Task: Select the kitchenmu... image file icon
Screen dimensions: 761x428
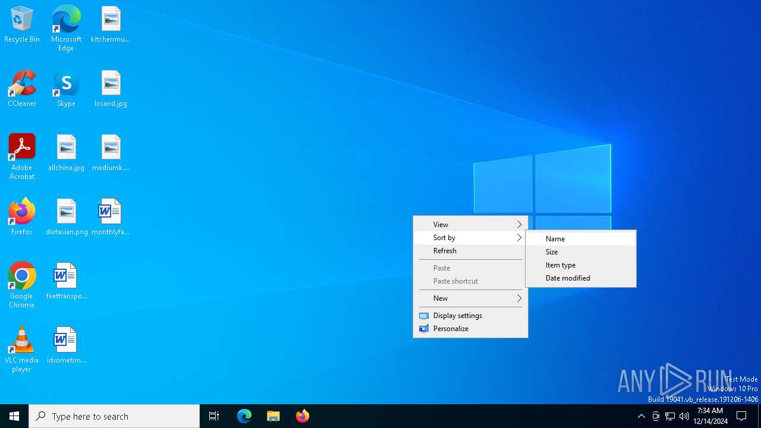Action: [111, 25]
